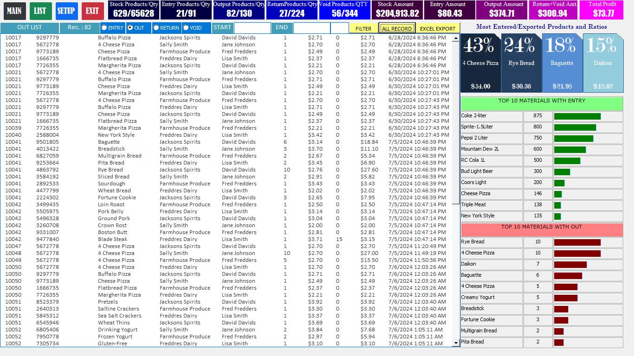
Task: Select the New York Style list row
Action: click(227, 135)
